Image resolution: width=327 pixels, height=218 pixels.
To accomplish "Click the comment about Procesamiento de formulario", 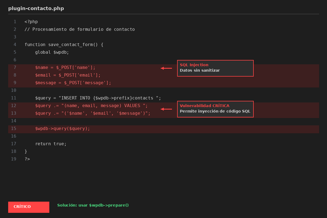I will 80,29.
